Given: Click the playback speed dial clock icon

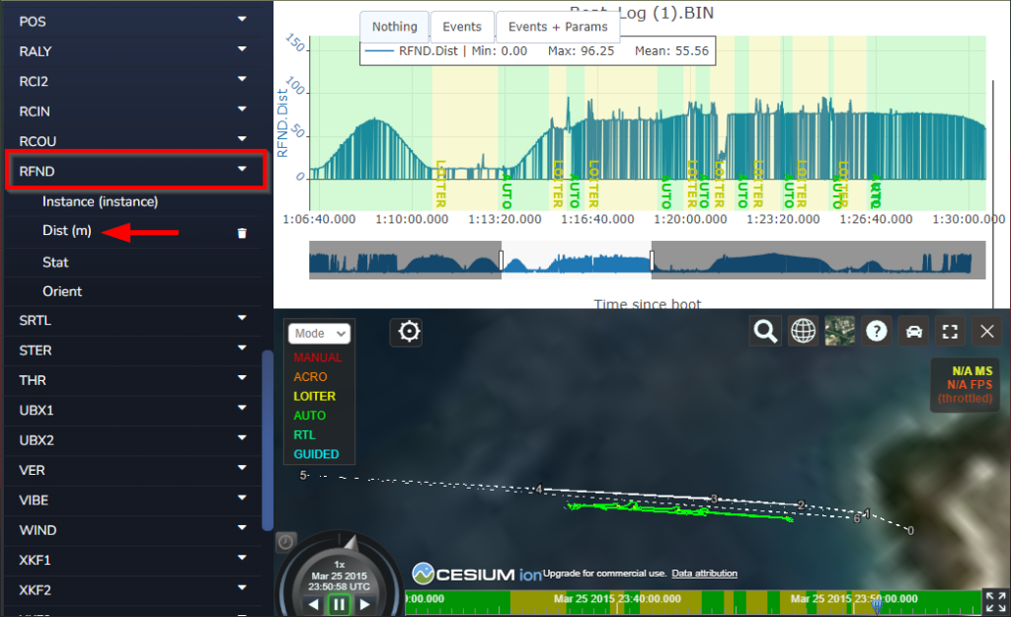Looking at the screenshot, I should coord(285,541).
